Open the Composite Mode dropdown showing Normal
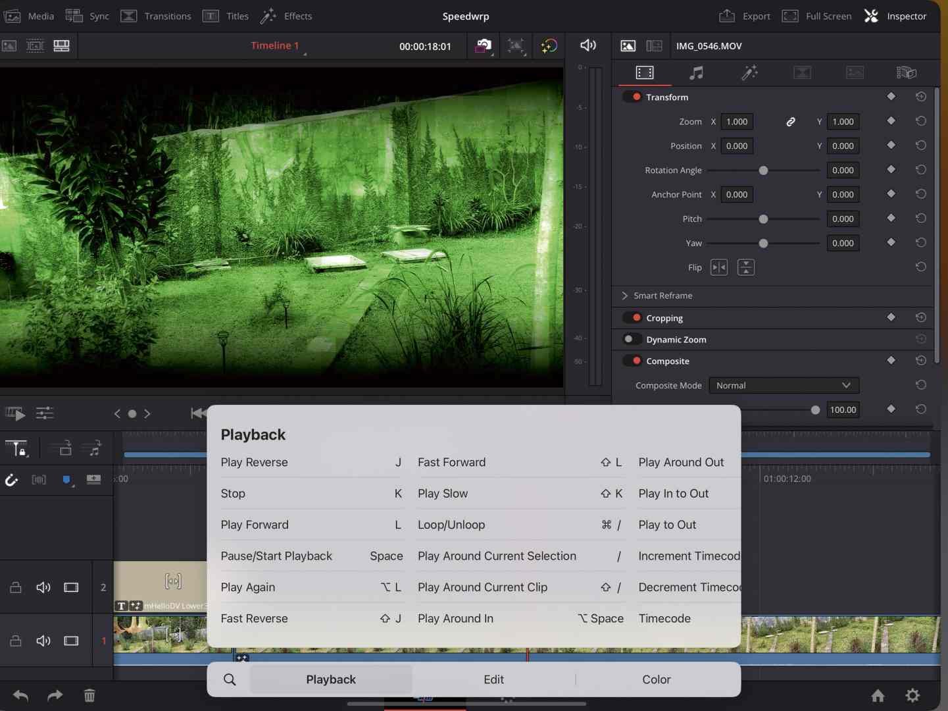The height and width of the screenshot is (711, 948). pyautogui.click(x=784, y=385)
